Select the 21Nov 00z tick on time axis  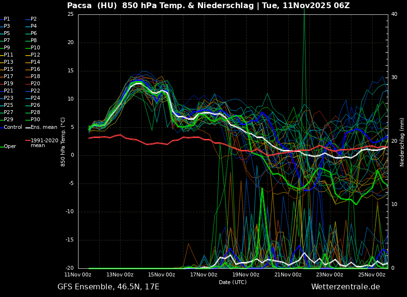[288, 275]
